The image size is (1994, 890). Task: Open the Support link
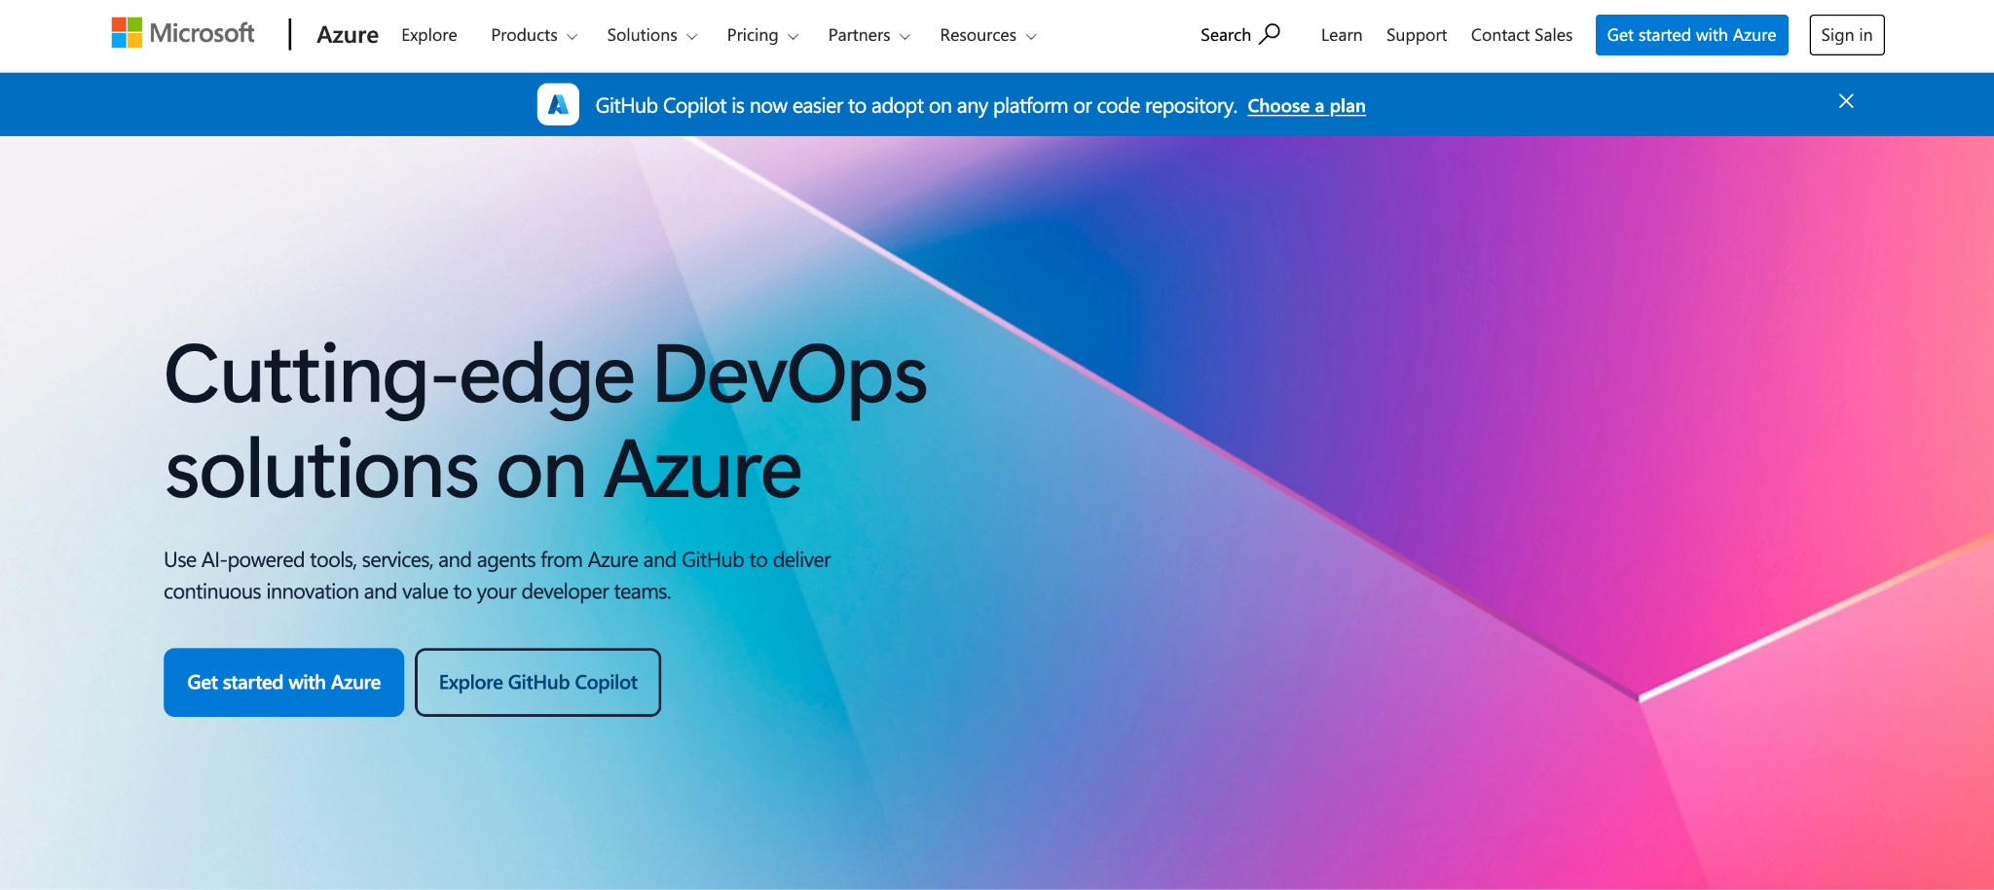tap(1417, 35)
